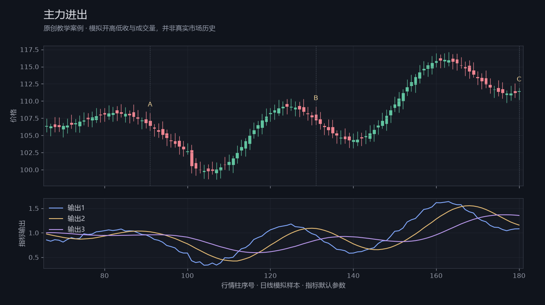Click the 价格 y-axis label

[x=14, y=116]
